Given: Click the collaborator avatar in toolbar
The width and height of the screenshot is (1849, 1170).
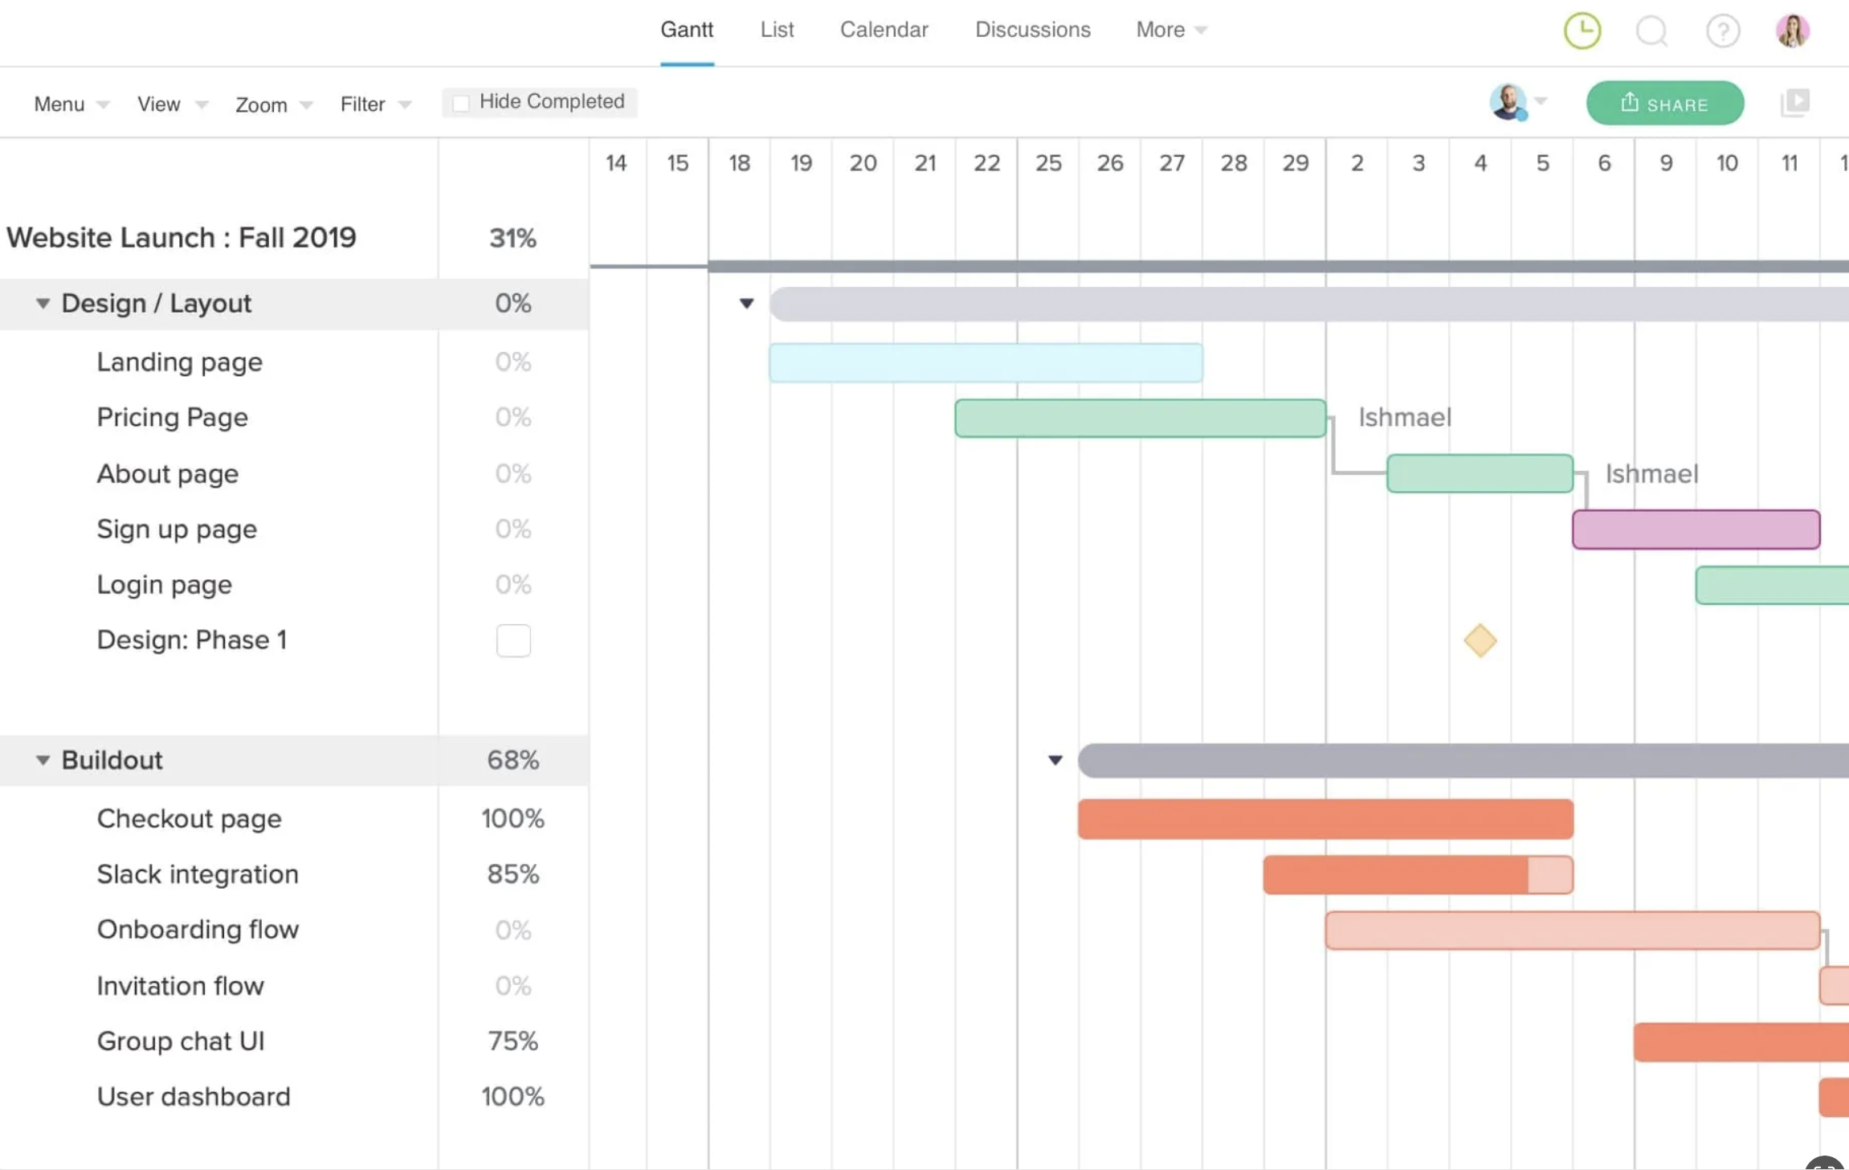Looking at the screenshot, I should (1508, 102).
